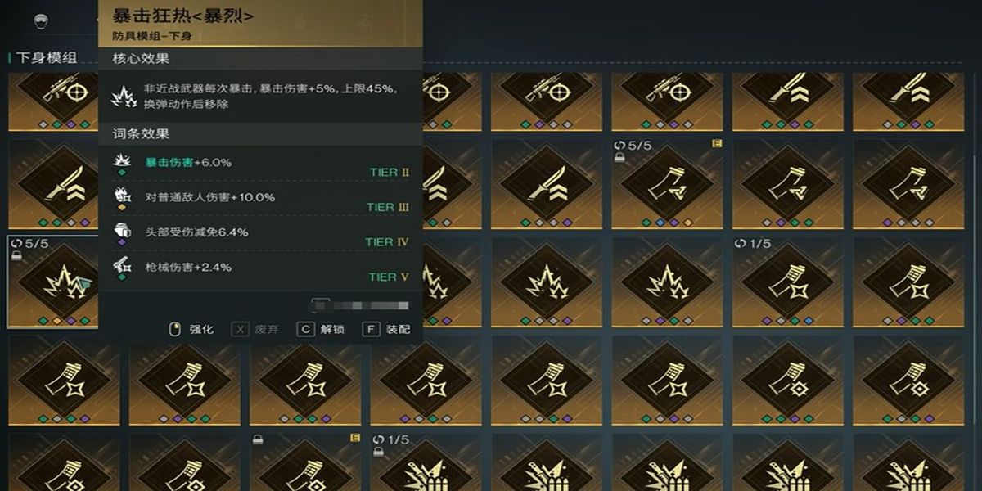
Task: Select the leg-star module marked 1/5
Action: point(788,282)
